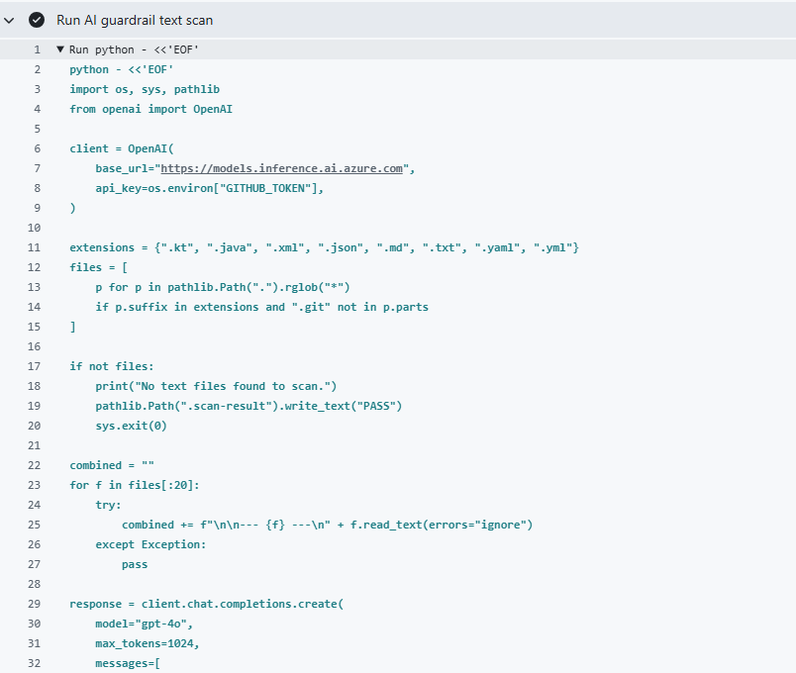Click line number 23 in the gutter

[x=35, y=485]
